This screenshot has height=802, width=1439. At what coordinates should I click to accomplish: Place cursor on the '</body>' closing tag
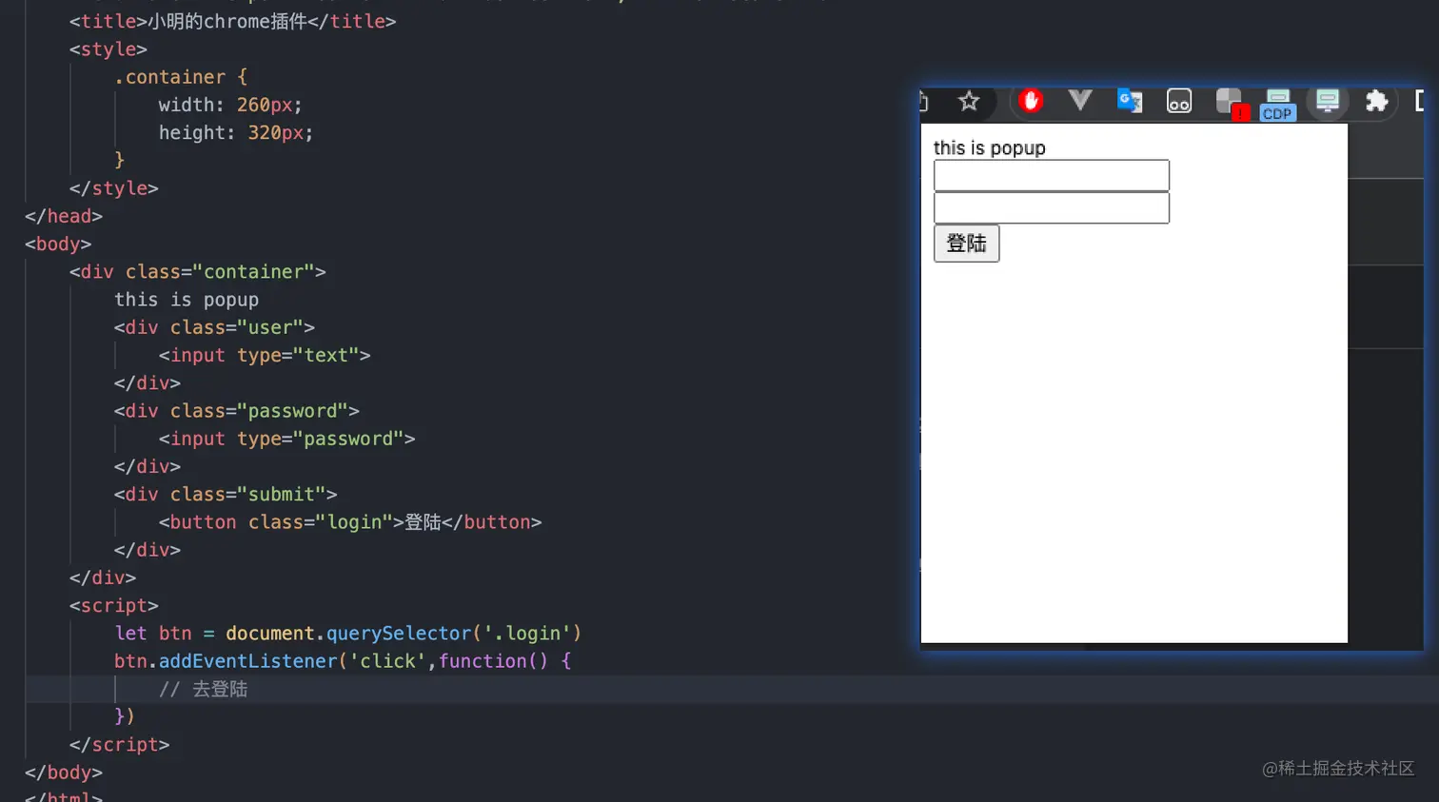[x=64, y=773]
